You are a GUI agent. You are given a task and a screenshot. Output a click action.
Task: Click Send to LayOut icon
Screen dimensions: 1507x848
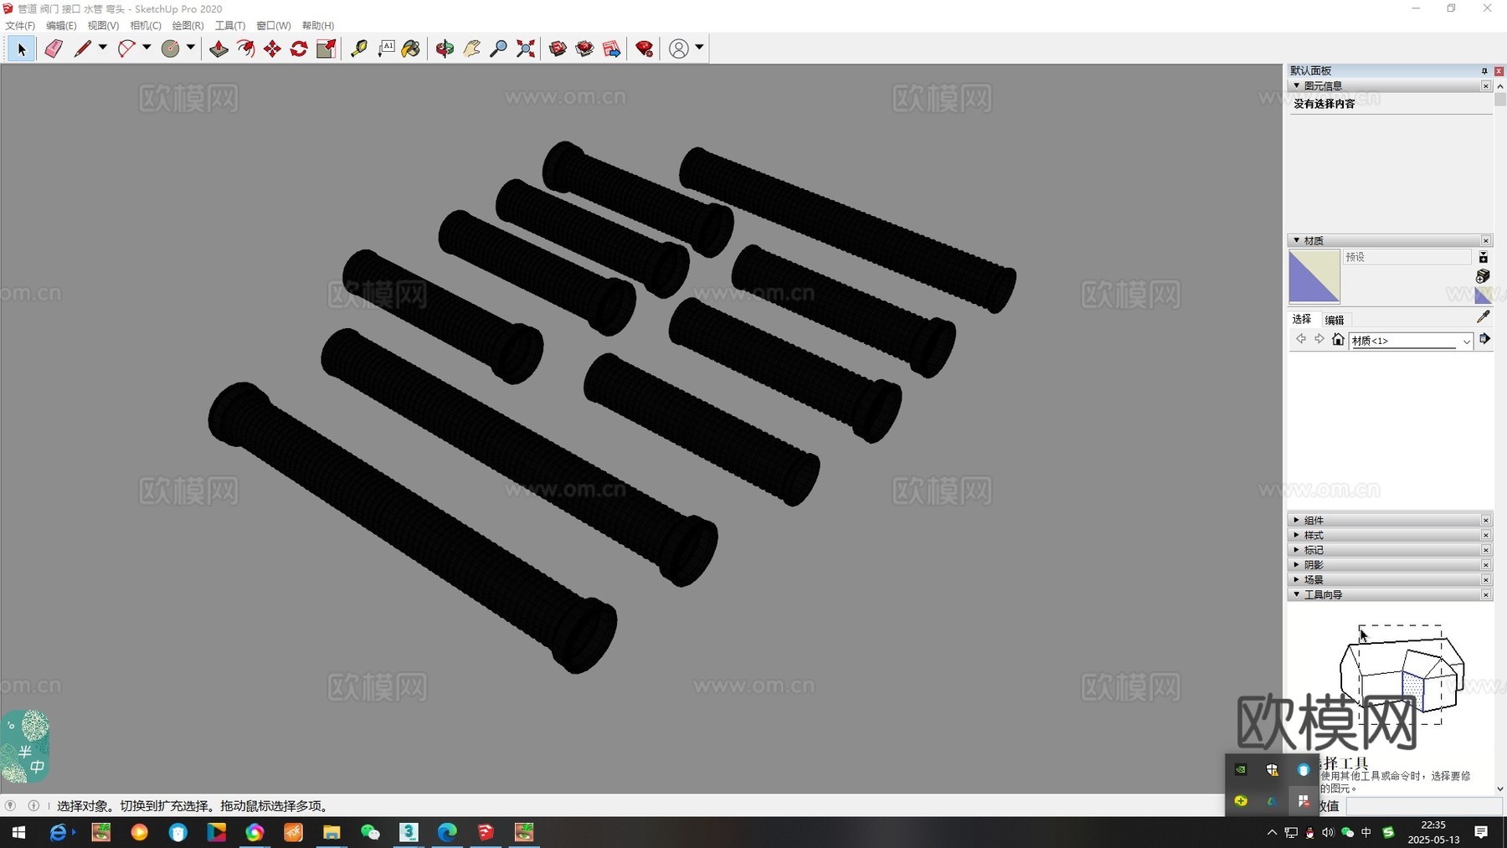(x=612, y=49)
